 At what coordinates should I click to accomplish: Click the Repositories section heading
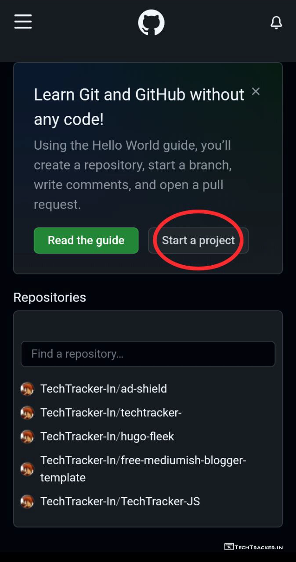pos(50,297)
